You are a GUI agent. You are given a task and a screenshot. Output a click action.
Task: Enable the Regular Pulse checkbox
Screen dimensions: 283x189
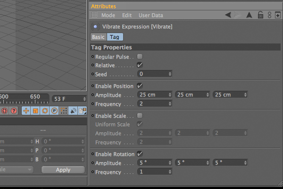click(x=140, y=57)
